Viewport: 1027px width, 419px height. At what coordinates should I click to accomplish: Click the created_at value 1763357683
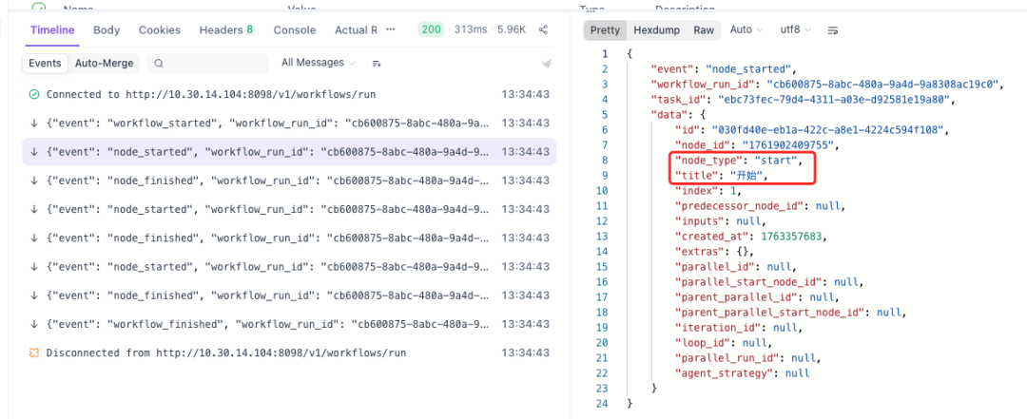(x=790, y=237)
